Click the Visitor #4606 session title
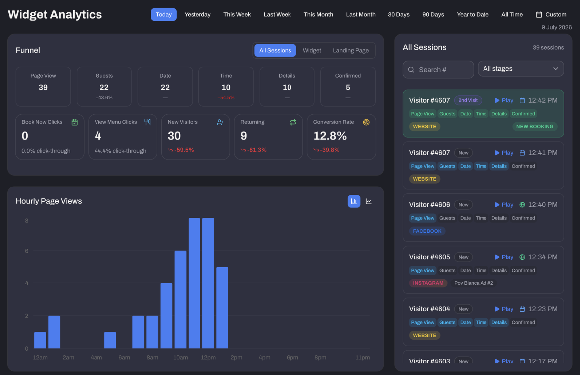This screenshot has width=581, height=375. coord(429,205)
